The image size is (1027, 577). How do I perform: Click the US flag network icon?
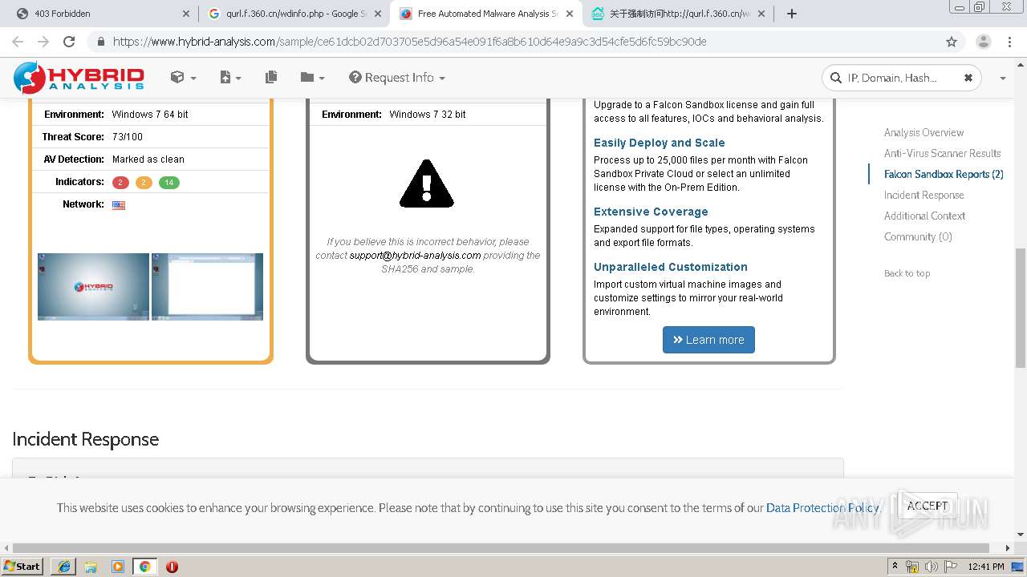click(119, 205)
